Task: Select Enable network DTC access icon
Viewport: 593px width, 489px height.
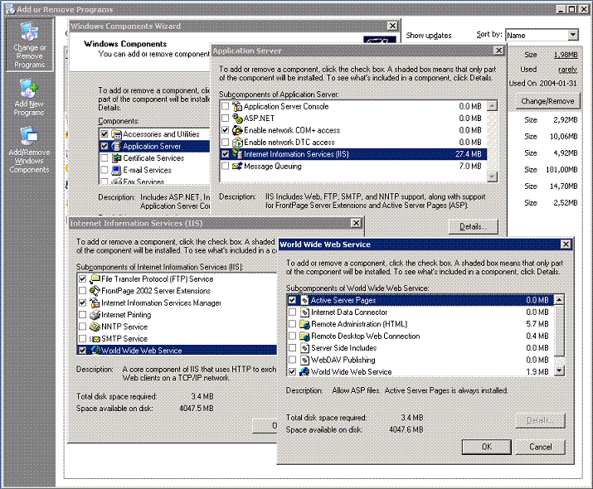Action: 237,143
